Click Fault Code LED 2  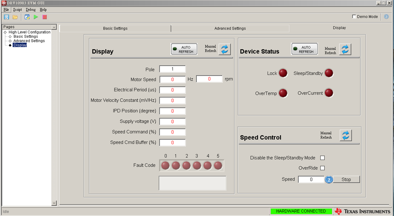(x=186, y=165)
